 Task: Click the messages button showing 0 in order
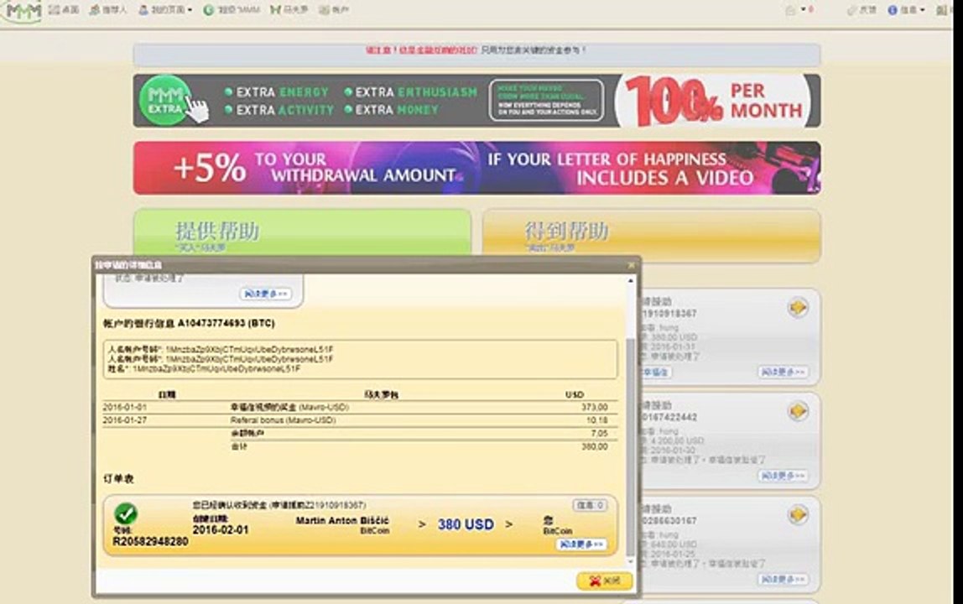[591, 505]
